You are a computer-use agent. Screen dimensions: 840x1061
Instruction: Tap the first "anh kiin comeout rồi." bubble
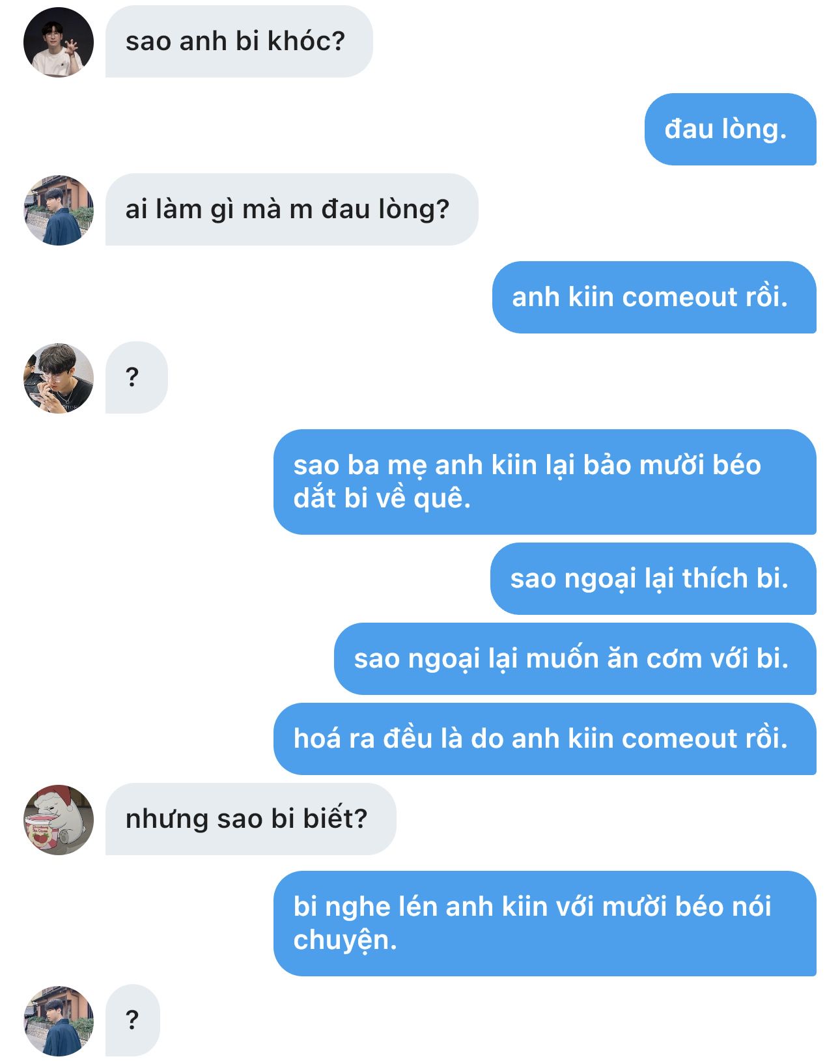(654, 297)
